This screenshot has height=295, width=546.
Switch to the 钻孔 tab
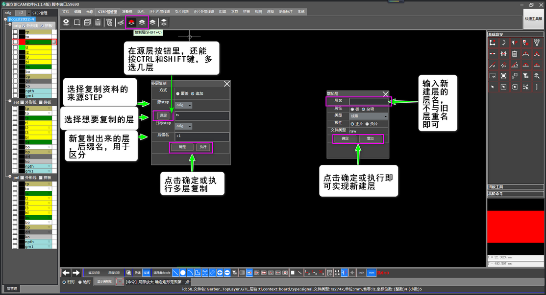[x=141, y=12]
